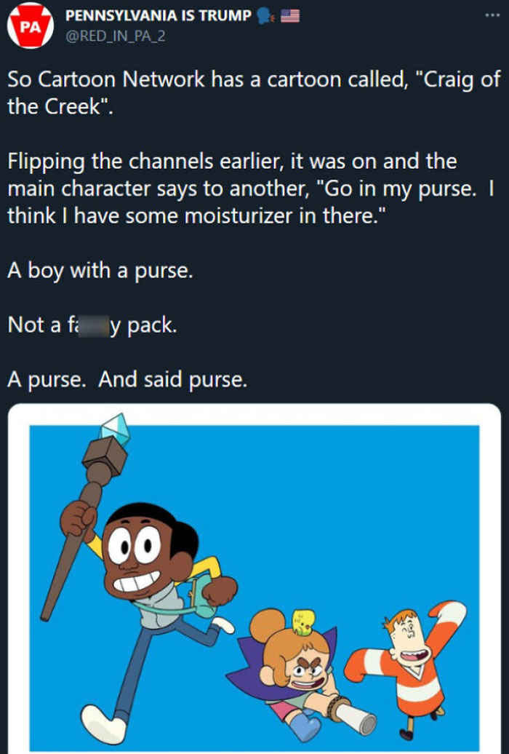Click the crystal atop the staff
Viewport: 509px width, 754px height.
click(x=114, y=428)
